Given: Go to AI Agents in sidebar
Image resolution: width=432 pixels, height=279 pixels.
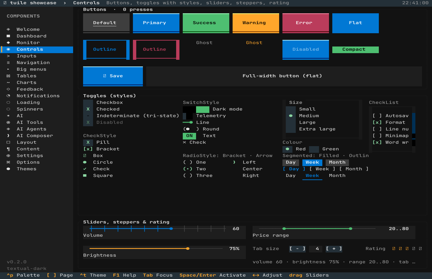Looking at the screenshot, I should [37, 129].
